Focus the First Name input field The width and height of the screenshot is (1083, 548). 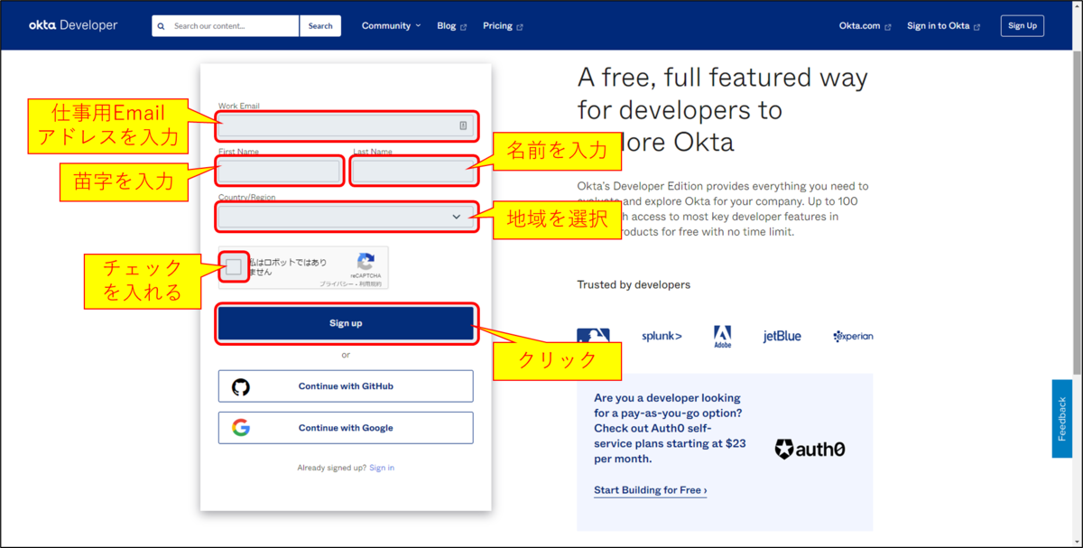point(280,171)
